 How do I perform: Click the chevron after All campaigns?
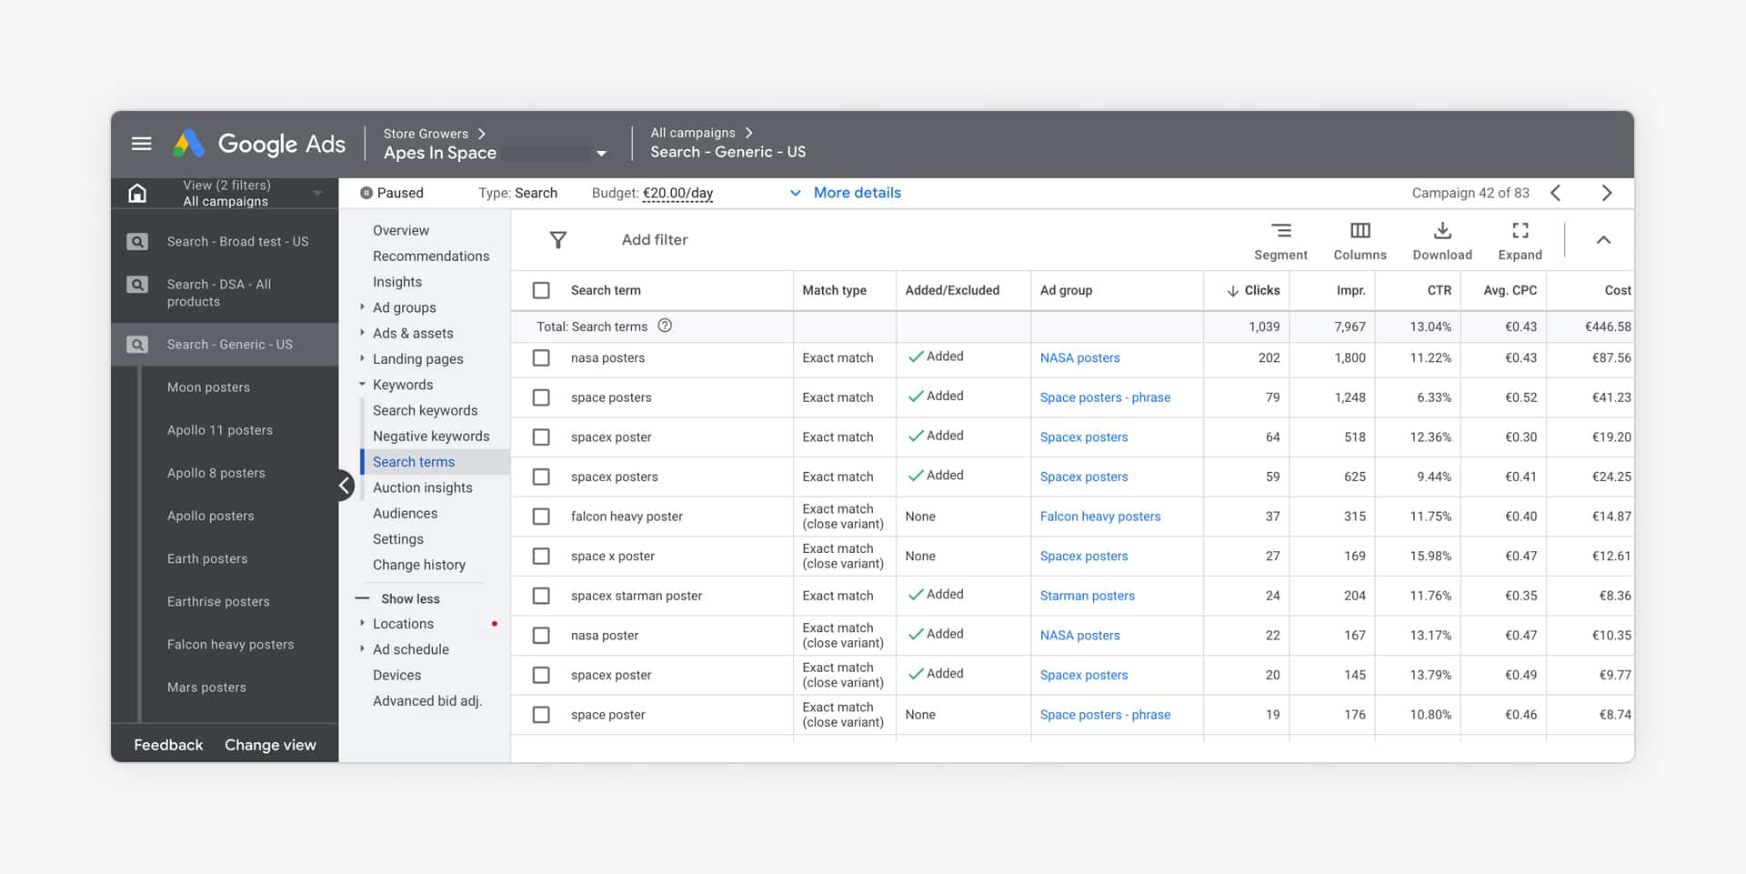[x=748, y=133]
